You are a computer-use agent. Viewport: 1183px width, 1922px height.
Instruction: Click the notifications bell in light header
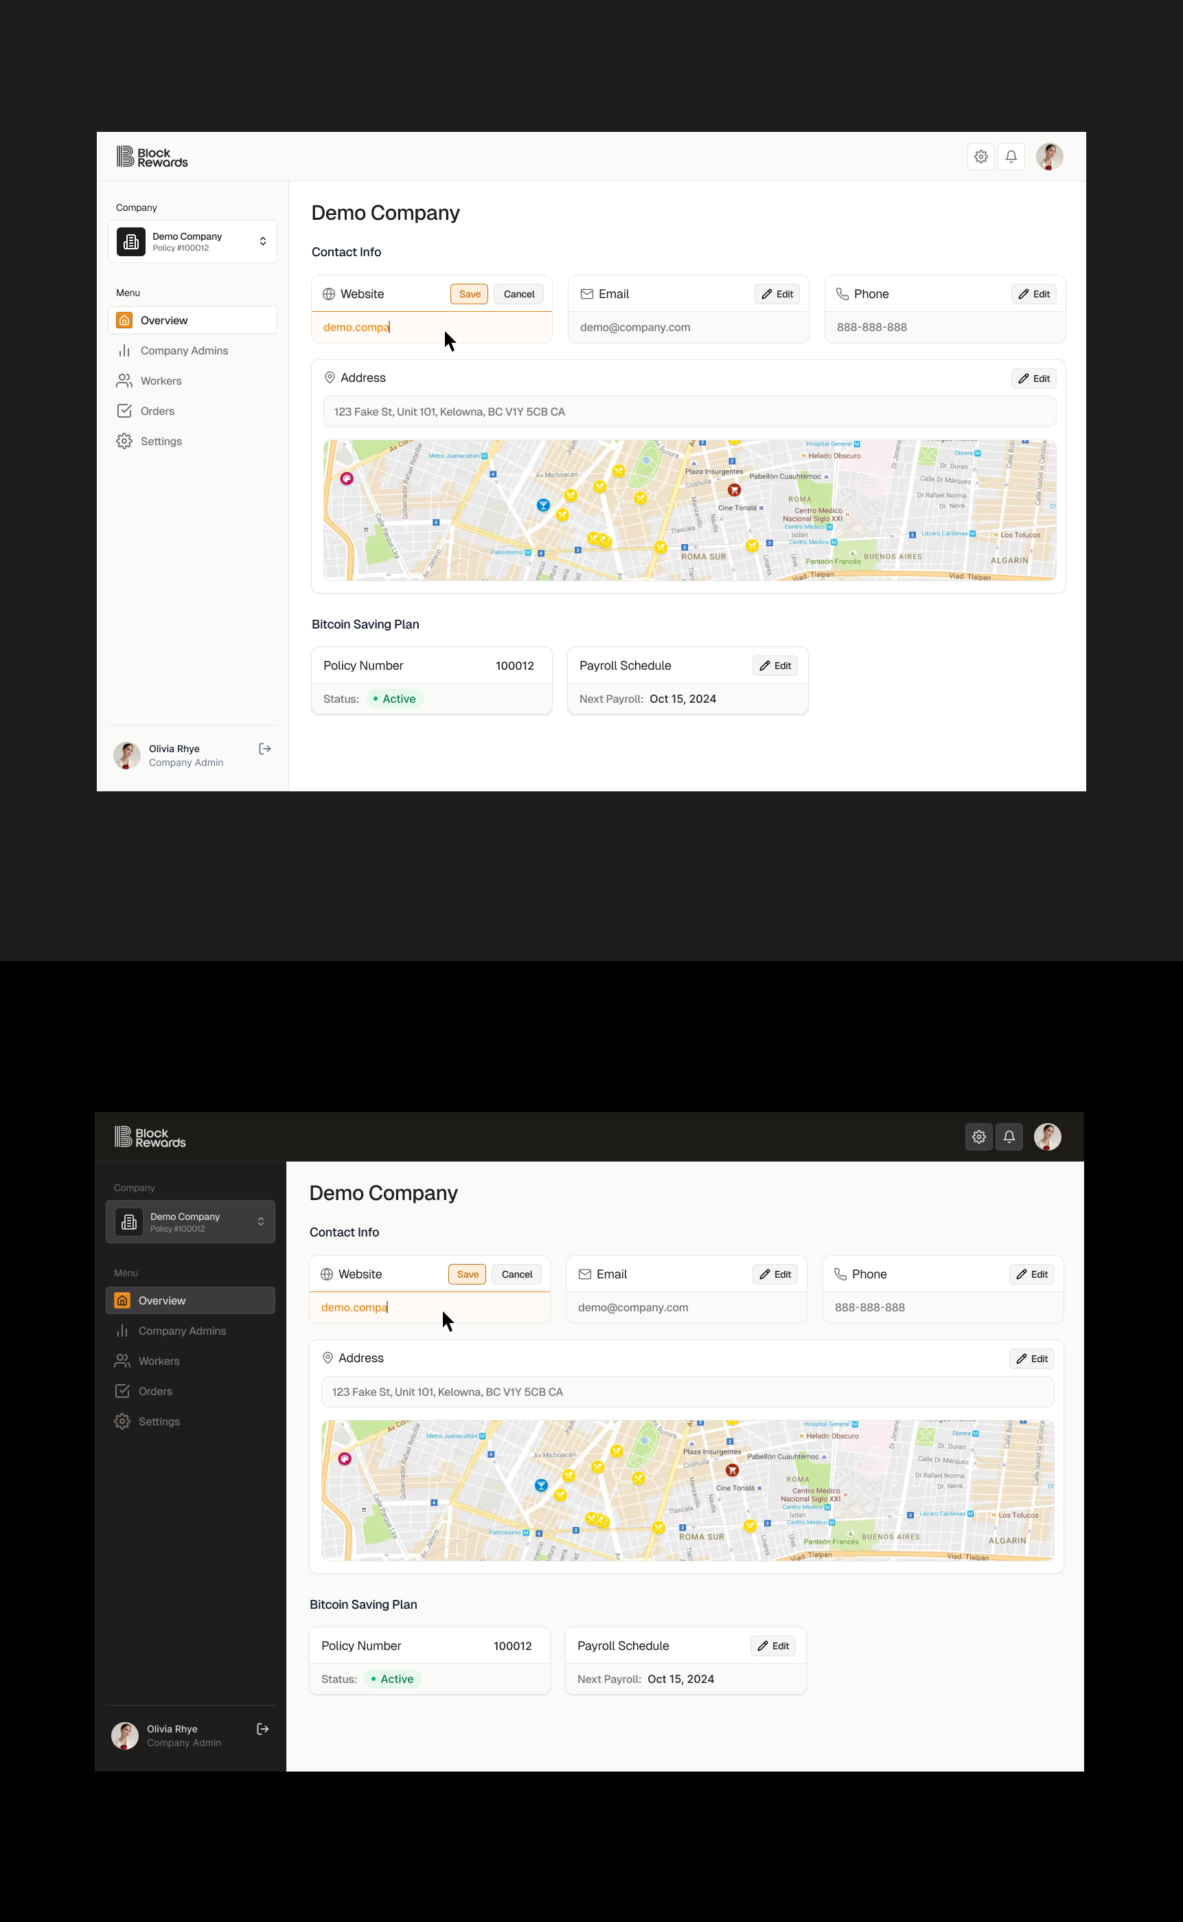pyautogui.click(x=1011, y=157)
